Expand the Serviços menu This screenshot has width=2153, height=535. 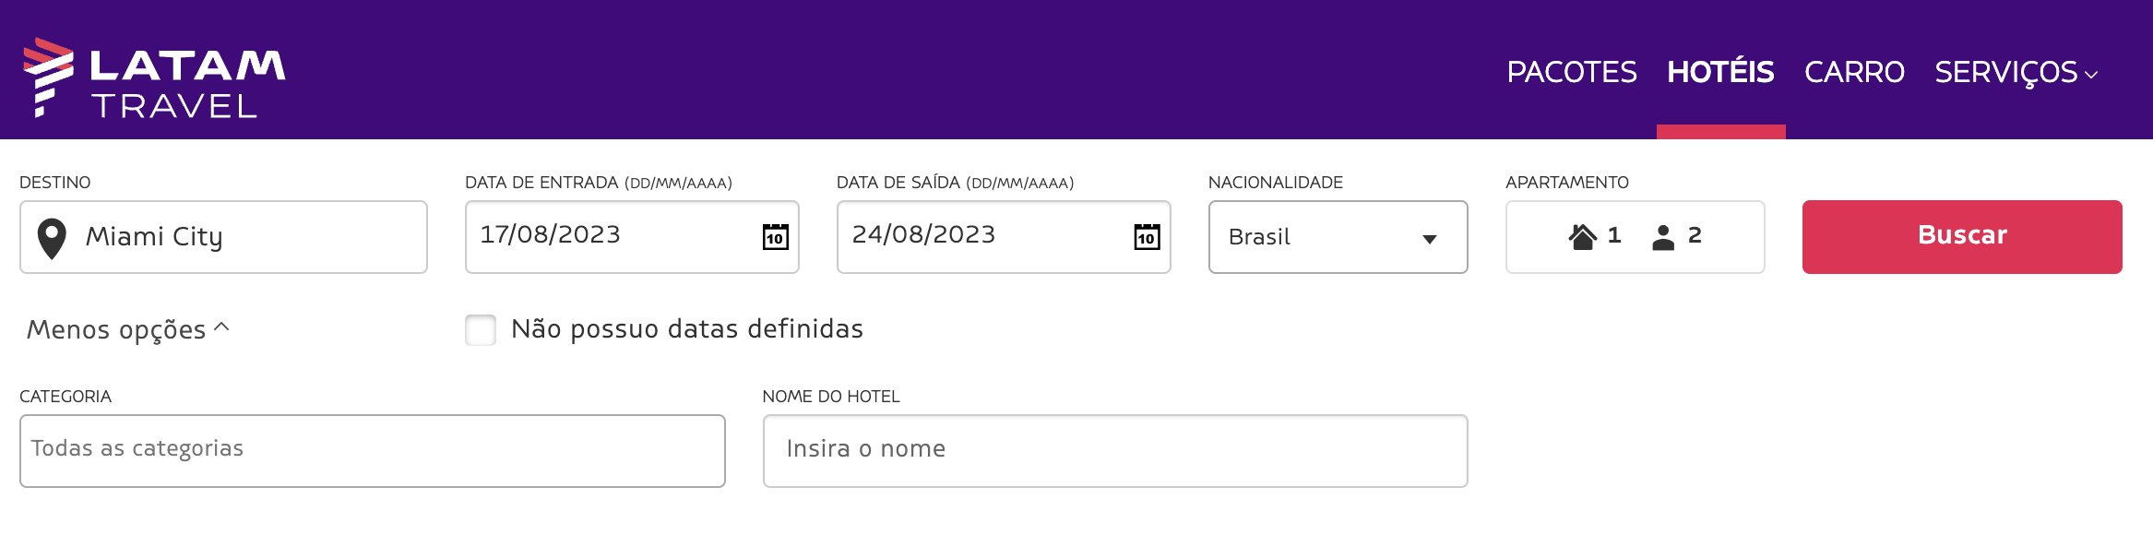tap(2016, 72)
